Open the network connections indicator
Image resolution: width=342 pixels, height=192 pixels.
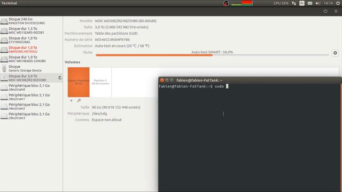click(x=294, y=3)
